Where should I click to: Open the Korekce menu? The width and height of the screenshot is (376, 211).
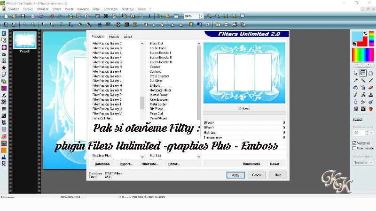point(83,9)
